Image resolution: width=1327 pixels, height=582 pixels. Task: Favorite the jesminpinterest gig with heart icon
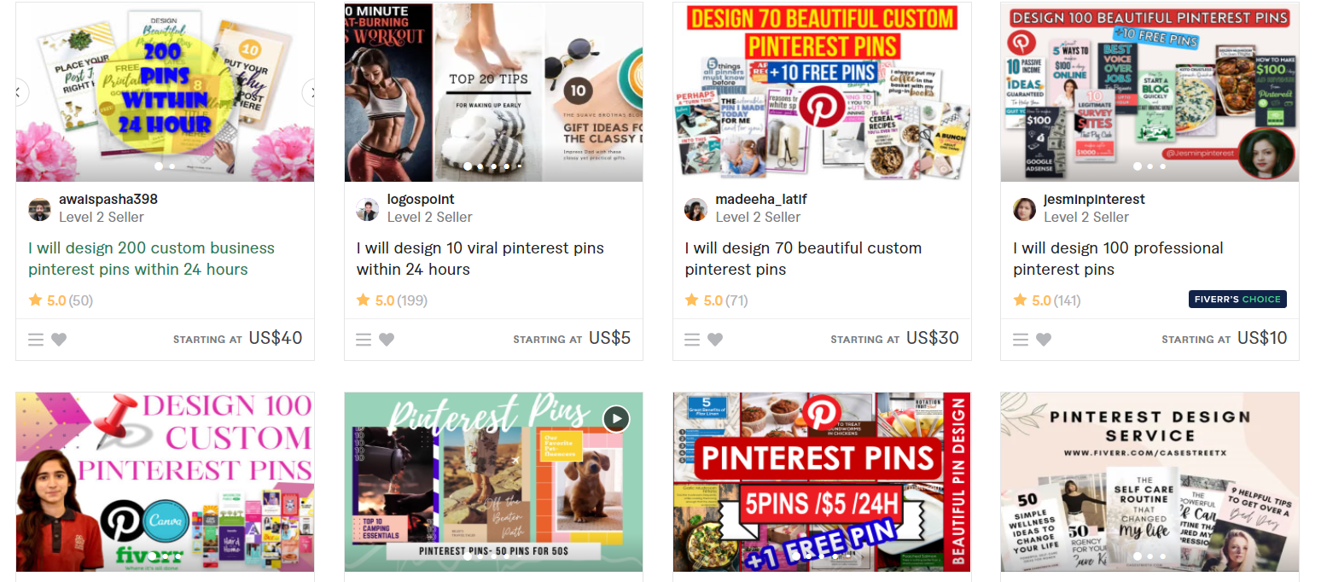click(1044, 340)
